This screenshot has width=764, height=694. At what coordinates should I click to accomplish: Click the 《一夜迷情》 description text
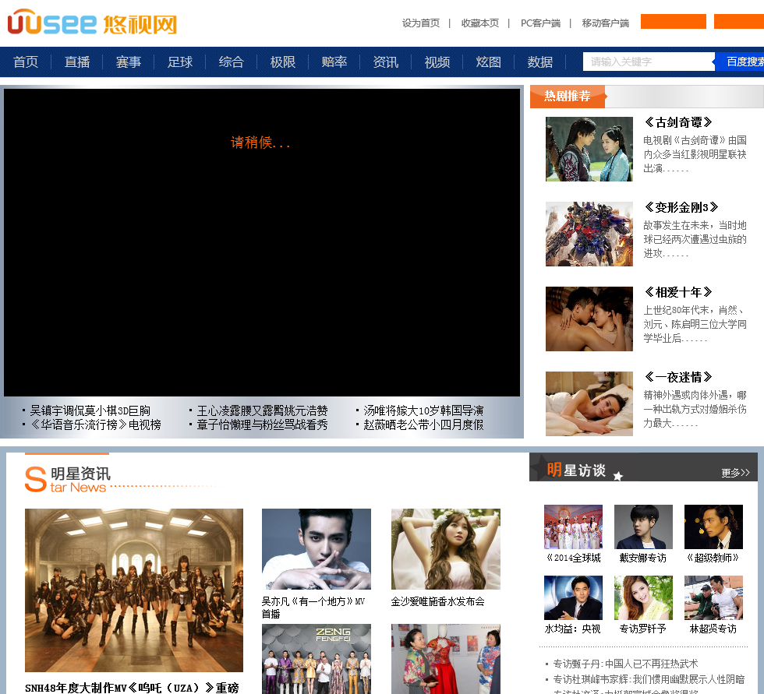pos(695,409)
